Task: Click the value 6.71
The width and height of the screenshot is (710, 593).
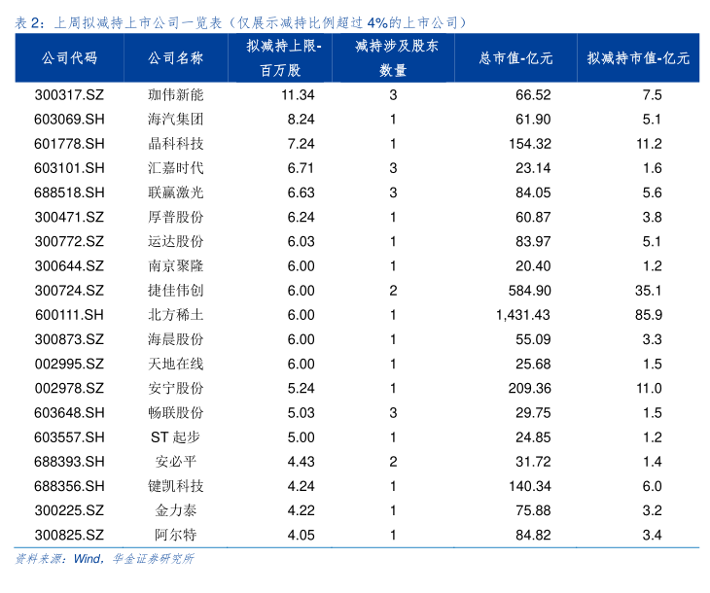Action: point(301,168)
